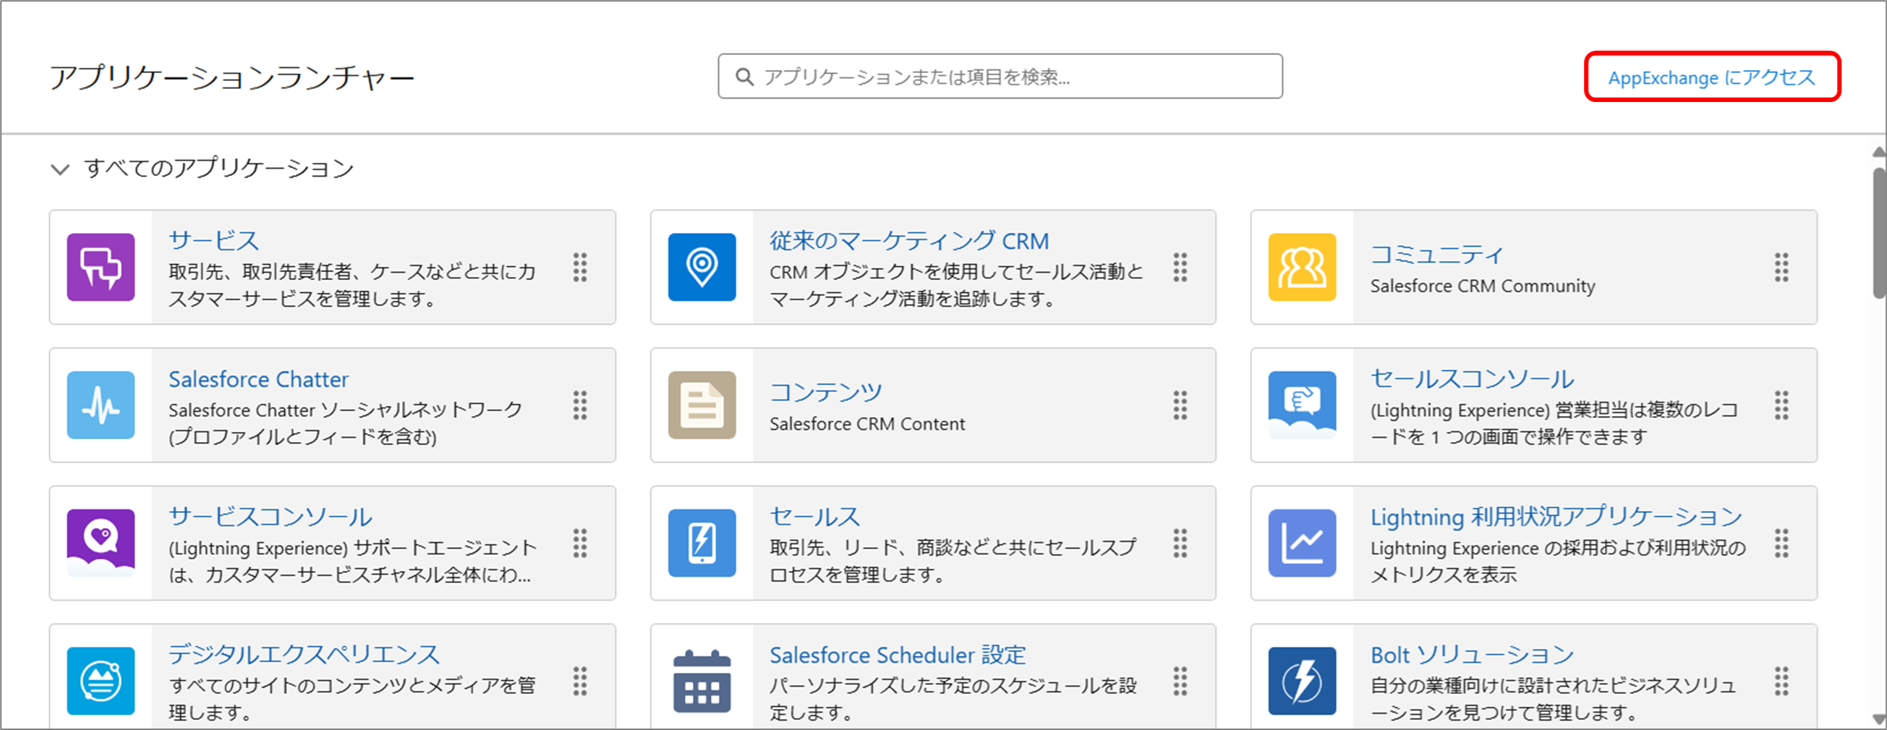Click the drag handle on Bolt ソリューション card
The width and height of the screenshot is (1887, 730).
(x=1781, y=681)
